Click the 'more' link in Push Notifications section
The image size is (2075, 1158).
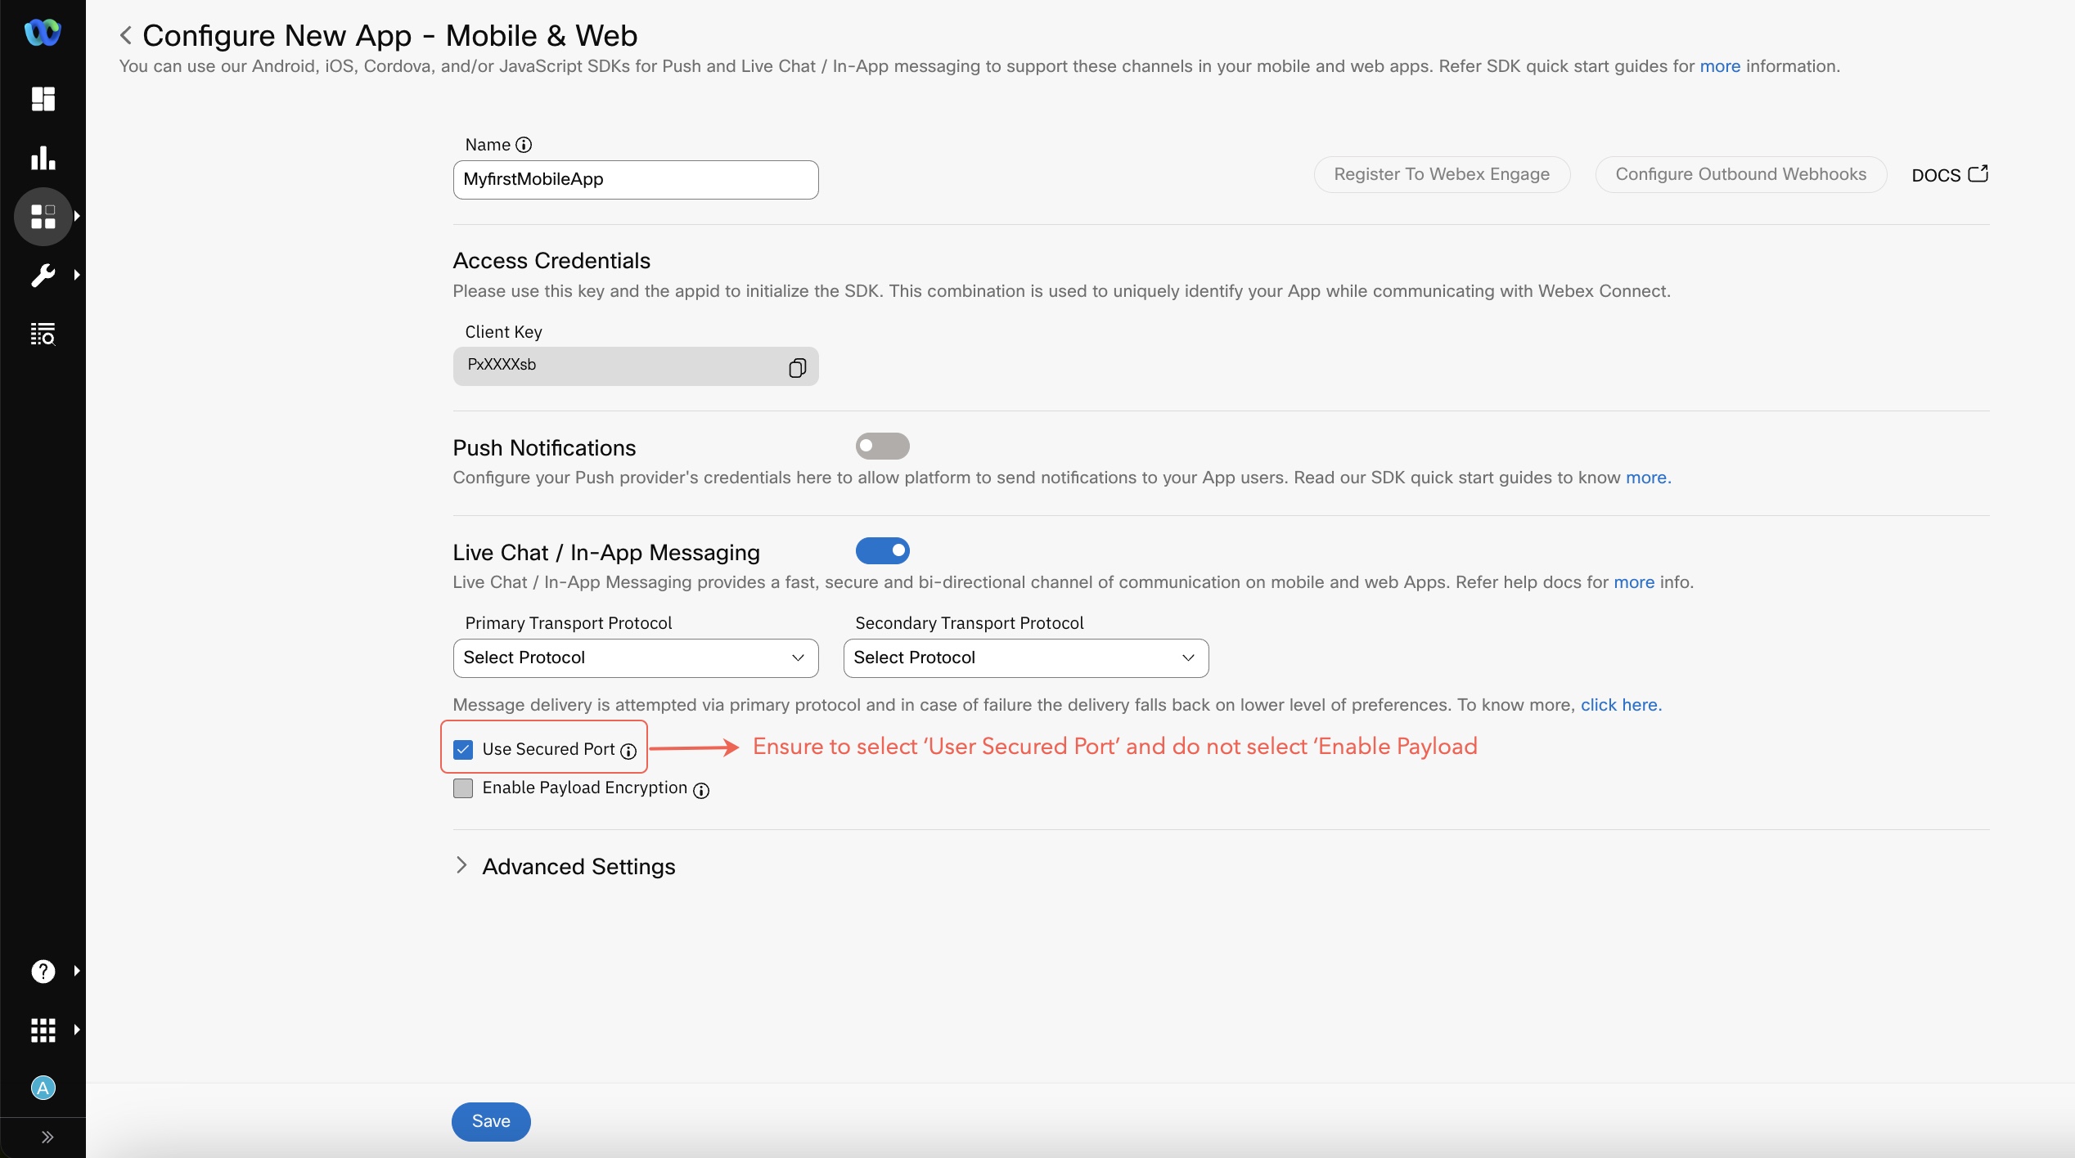click(1645, 476)
